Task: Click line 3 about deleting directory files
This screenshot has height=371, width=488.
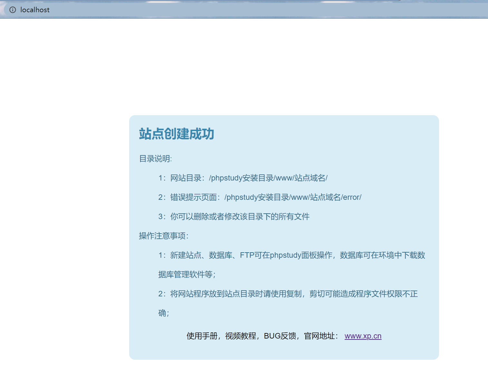Action: click(x=234, y=217)
